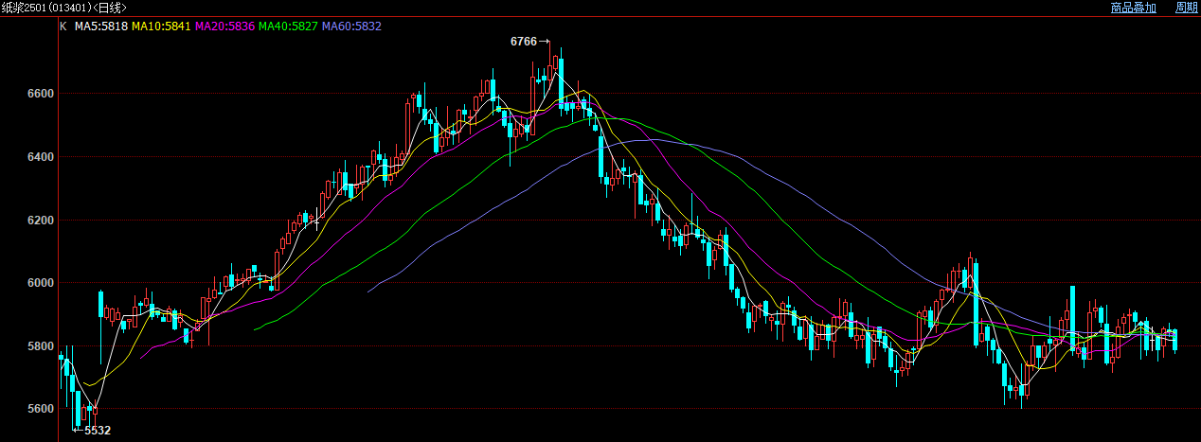Image resolution: width=1201 pixels, height=442 pixels.
Task: Click the 6000 price axis label
Action: coord(39,283)
